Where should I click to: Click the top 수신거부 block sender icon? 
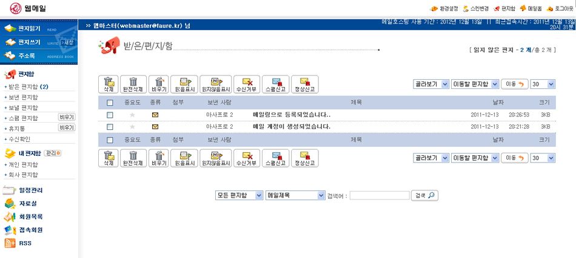click(247, 84)
